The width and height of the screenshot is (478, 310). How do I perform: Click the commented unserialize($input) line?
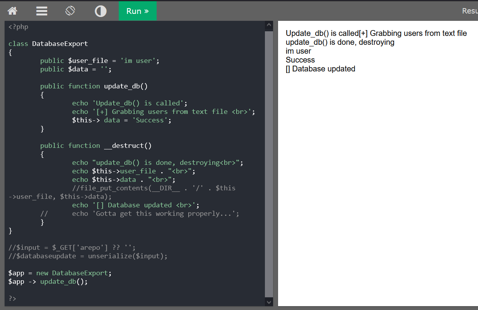[88, 256]
